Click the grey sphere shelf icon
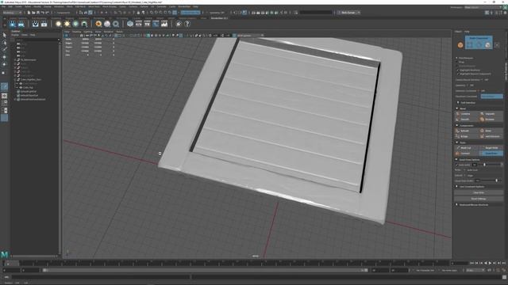Viewport: 508px width, 285px height. coord(107,24)
